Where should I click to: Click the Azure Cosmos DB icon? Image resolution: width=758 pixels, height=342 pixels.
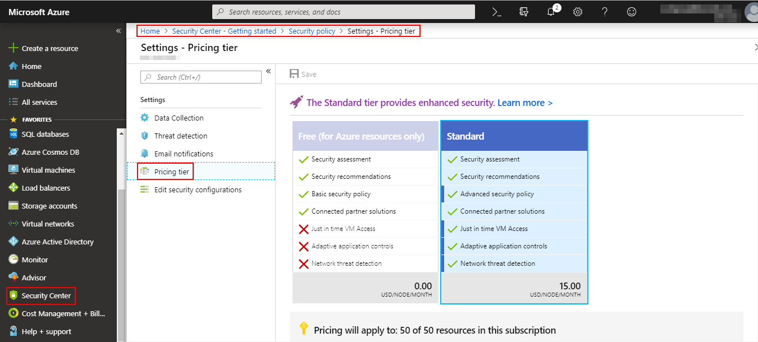coord(13,152)
